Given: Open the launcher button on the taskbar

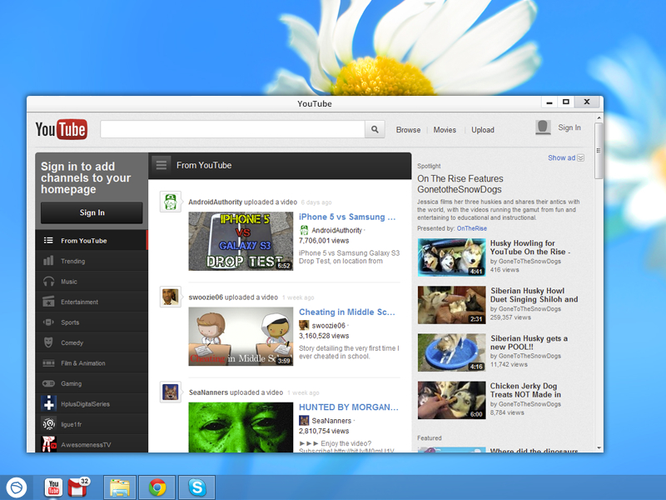Looking at the screenshot, I should click(x=17, y=487).
